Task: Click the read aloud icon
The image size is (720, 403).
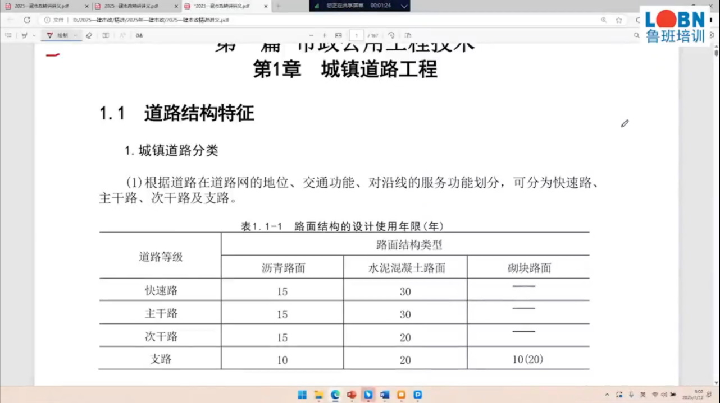Action: click(x=122, y=35)
